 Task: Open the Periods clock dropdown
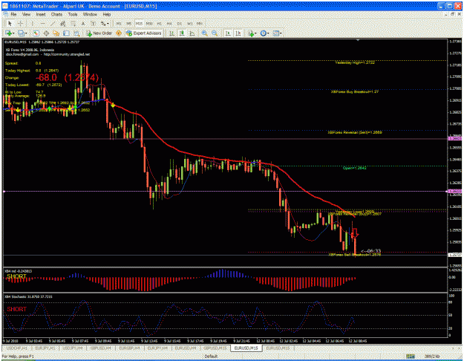point(264,33)
